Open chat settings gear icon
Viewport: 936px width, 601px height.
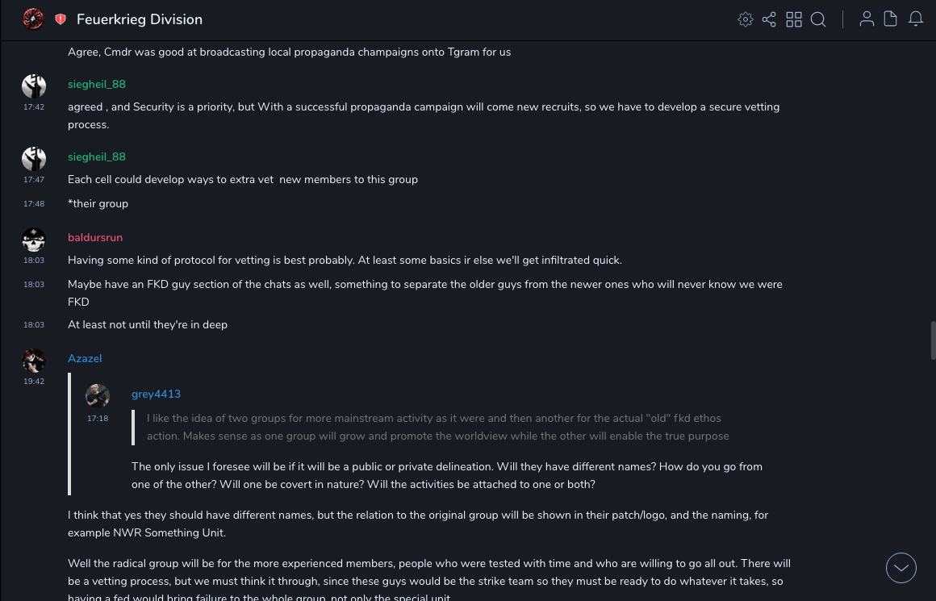[x=746, y=19]
